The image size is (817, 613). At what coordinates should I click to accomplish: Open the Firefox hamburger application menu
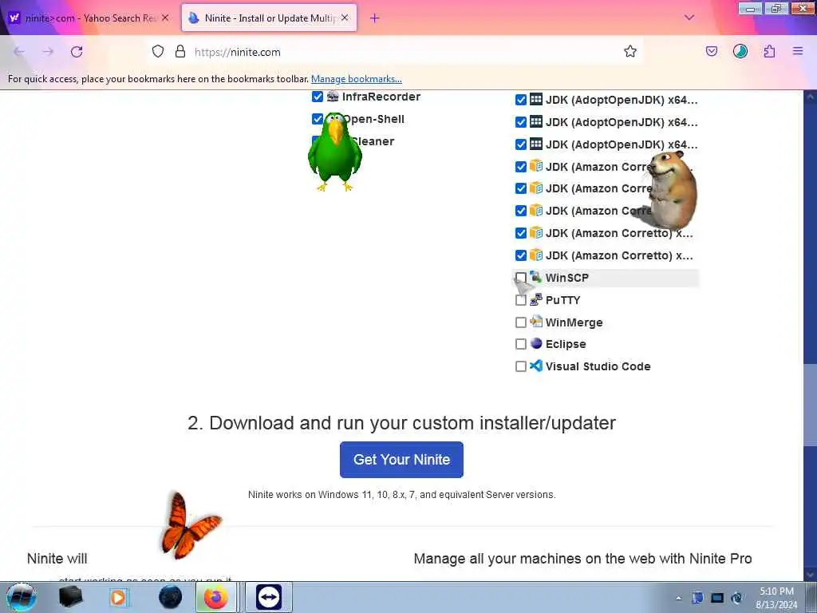point(798,51)
